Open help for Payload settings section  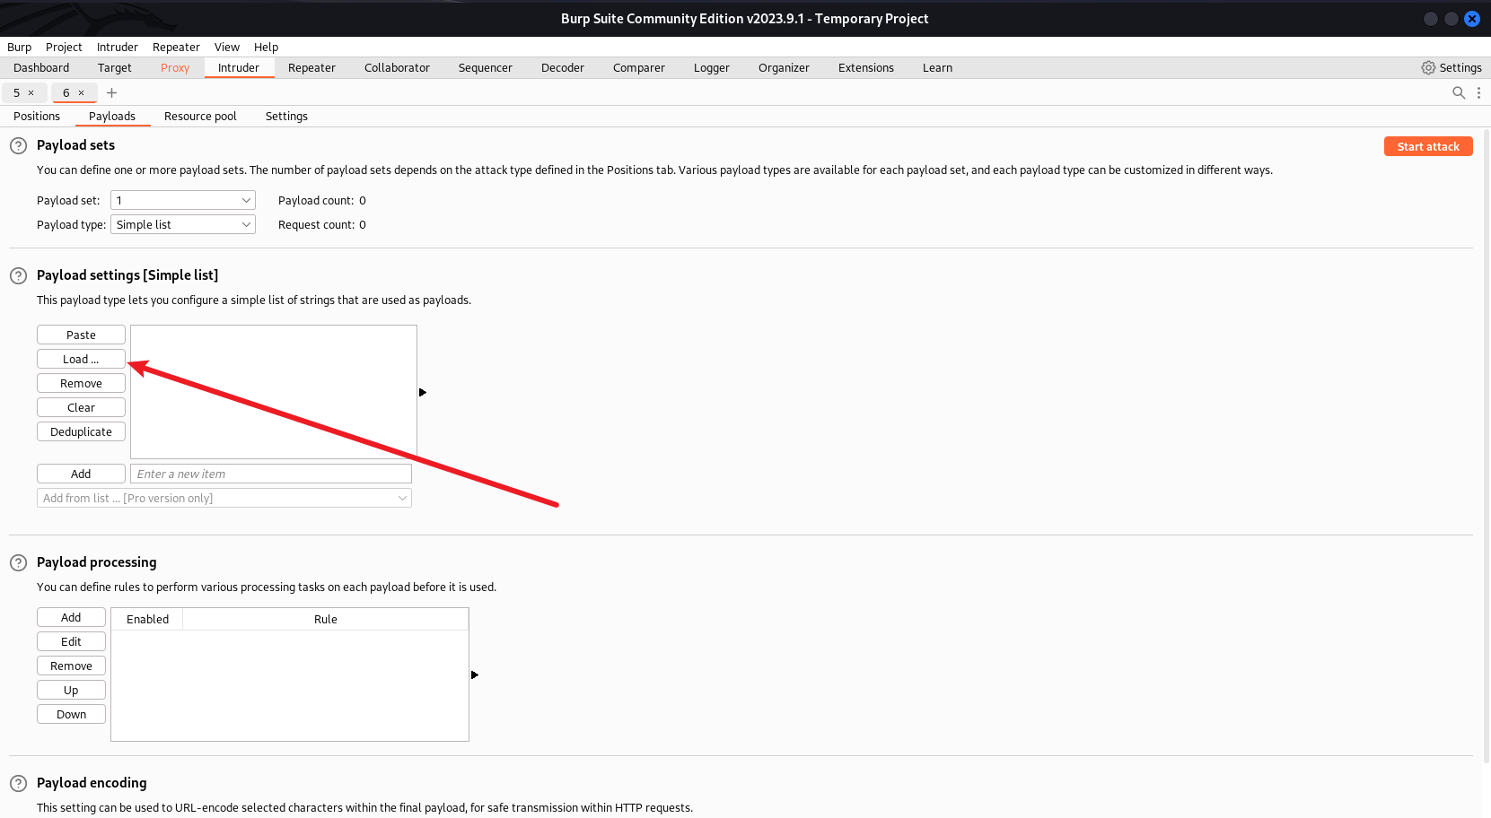(x=18, y=275)
